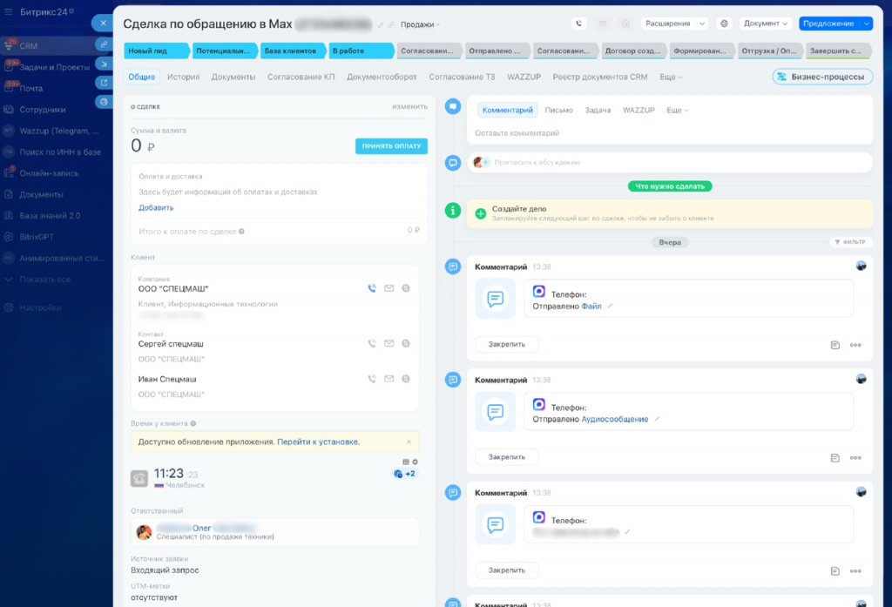892x607 pixels.
Task: Email the company ООО "СПЕЦМАШ" via its envelope icon
Action: 389,288
